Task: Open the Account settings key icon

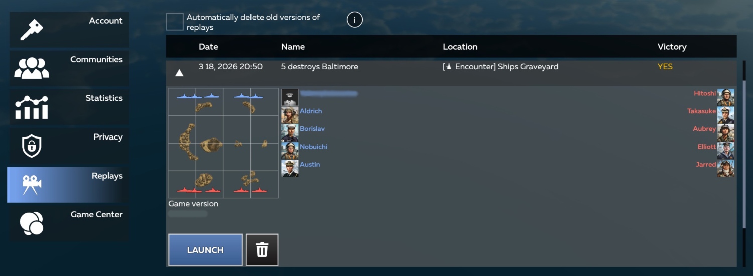Action: pos(31,30)
